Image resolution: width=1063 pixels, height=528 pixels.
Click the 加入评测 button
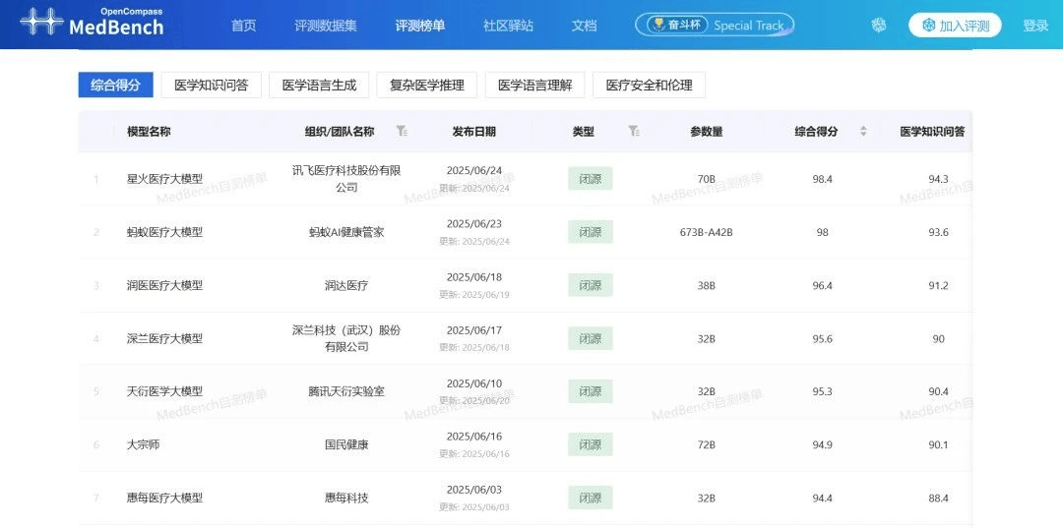955,26
